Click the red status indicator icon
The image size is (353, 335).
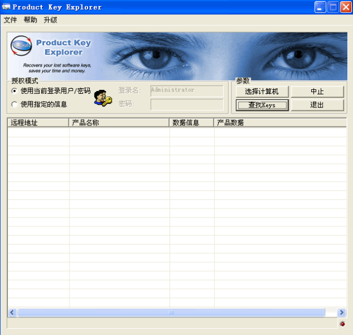[342, 324]
